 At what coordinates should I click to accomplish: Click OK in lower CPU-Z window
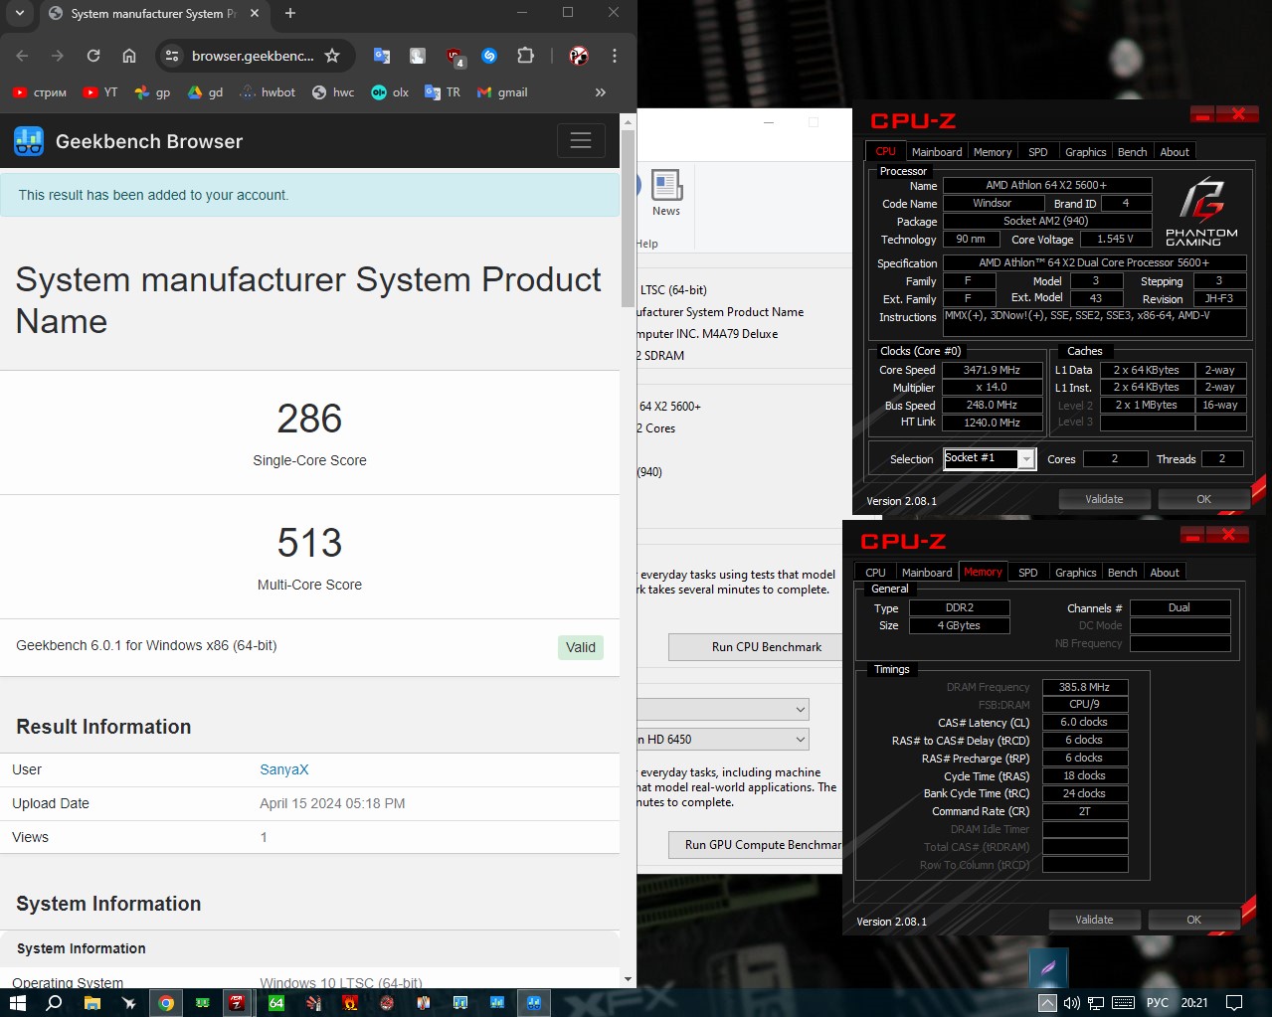[x=1193, y=920]
